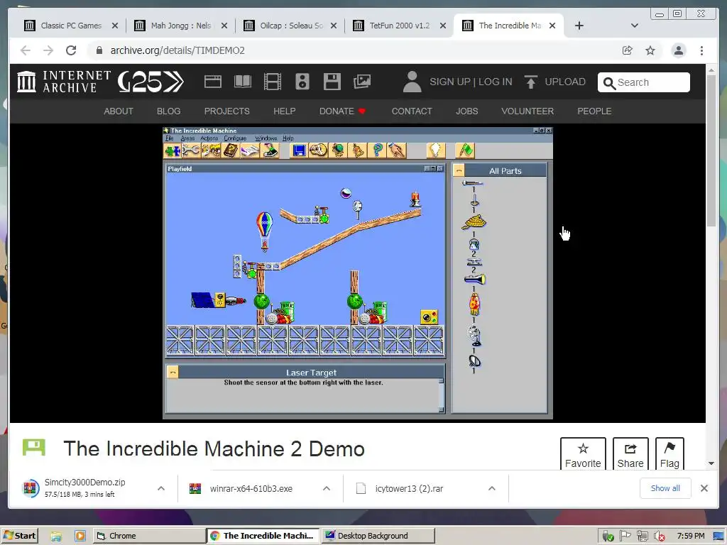
Task: Switch to the Classic PC Games tab
Action: (x=71, y=26)
